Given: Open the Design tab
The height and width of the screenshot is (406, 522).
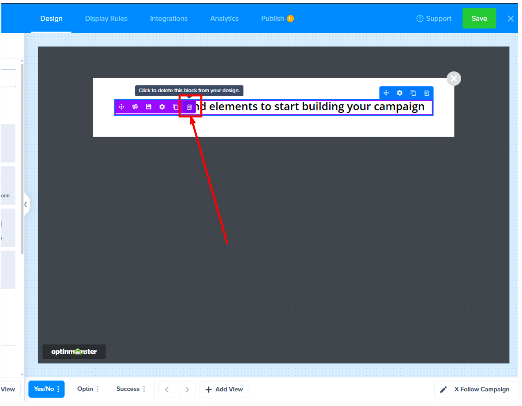Looking at the screenshot, I should [x=51, y=19].
